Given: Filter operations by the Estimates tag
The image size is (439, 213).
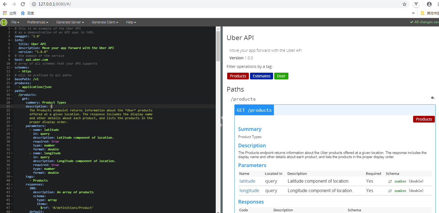Looking at the screenshot, I should (x=261, y=76).
